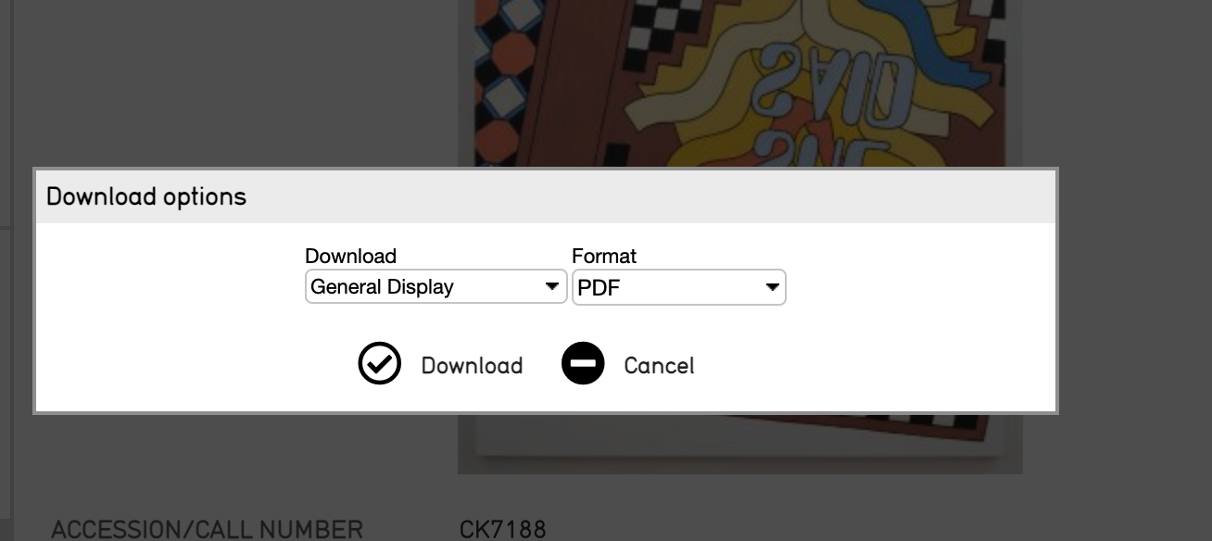
Task: Open the PDF format dropdown
Action: (679, 287)
